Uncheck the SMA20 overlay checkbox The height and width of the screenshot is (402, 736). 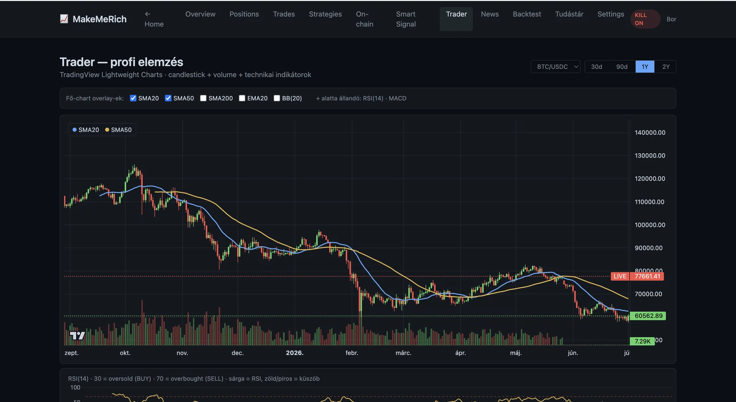(133, 98)
